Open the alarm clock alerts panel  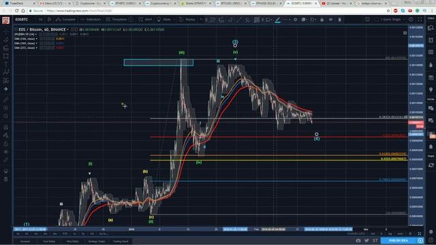(x=431, y=39)
